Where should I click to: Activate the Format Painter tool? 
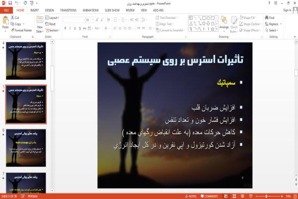pyautogui.click(x=21, y=30)
